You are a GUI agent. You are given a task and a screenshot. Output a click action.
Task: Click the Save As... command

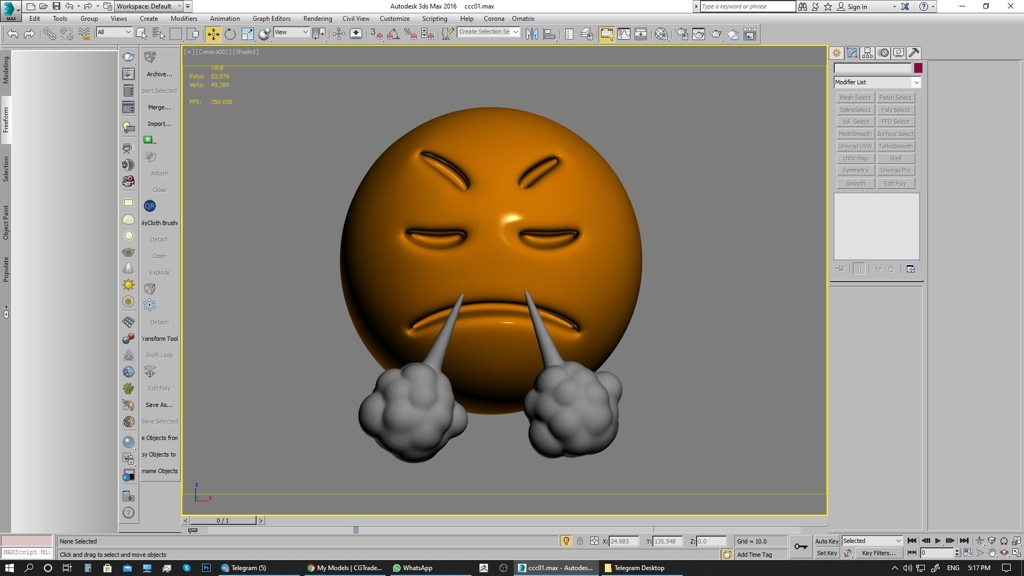159,405
